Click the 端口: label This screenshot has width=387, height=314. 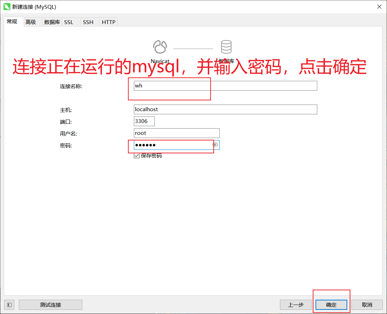click(x=66, y=122)
